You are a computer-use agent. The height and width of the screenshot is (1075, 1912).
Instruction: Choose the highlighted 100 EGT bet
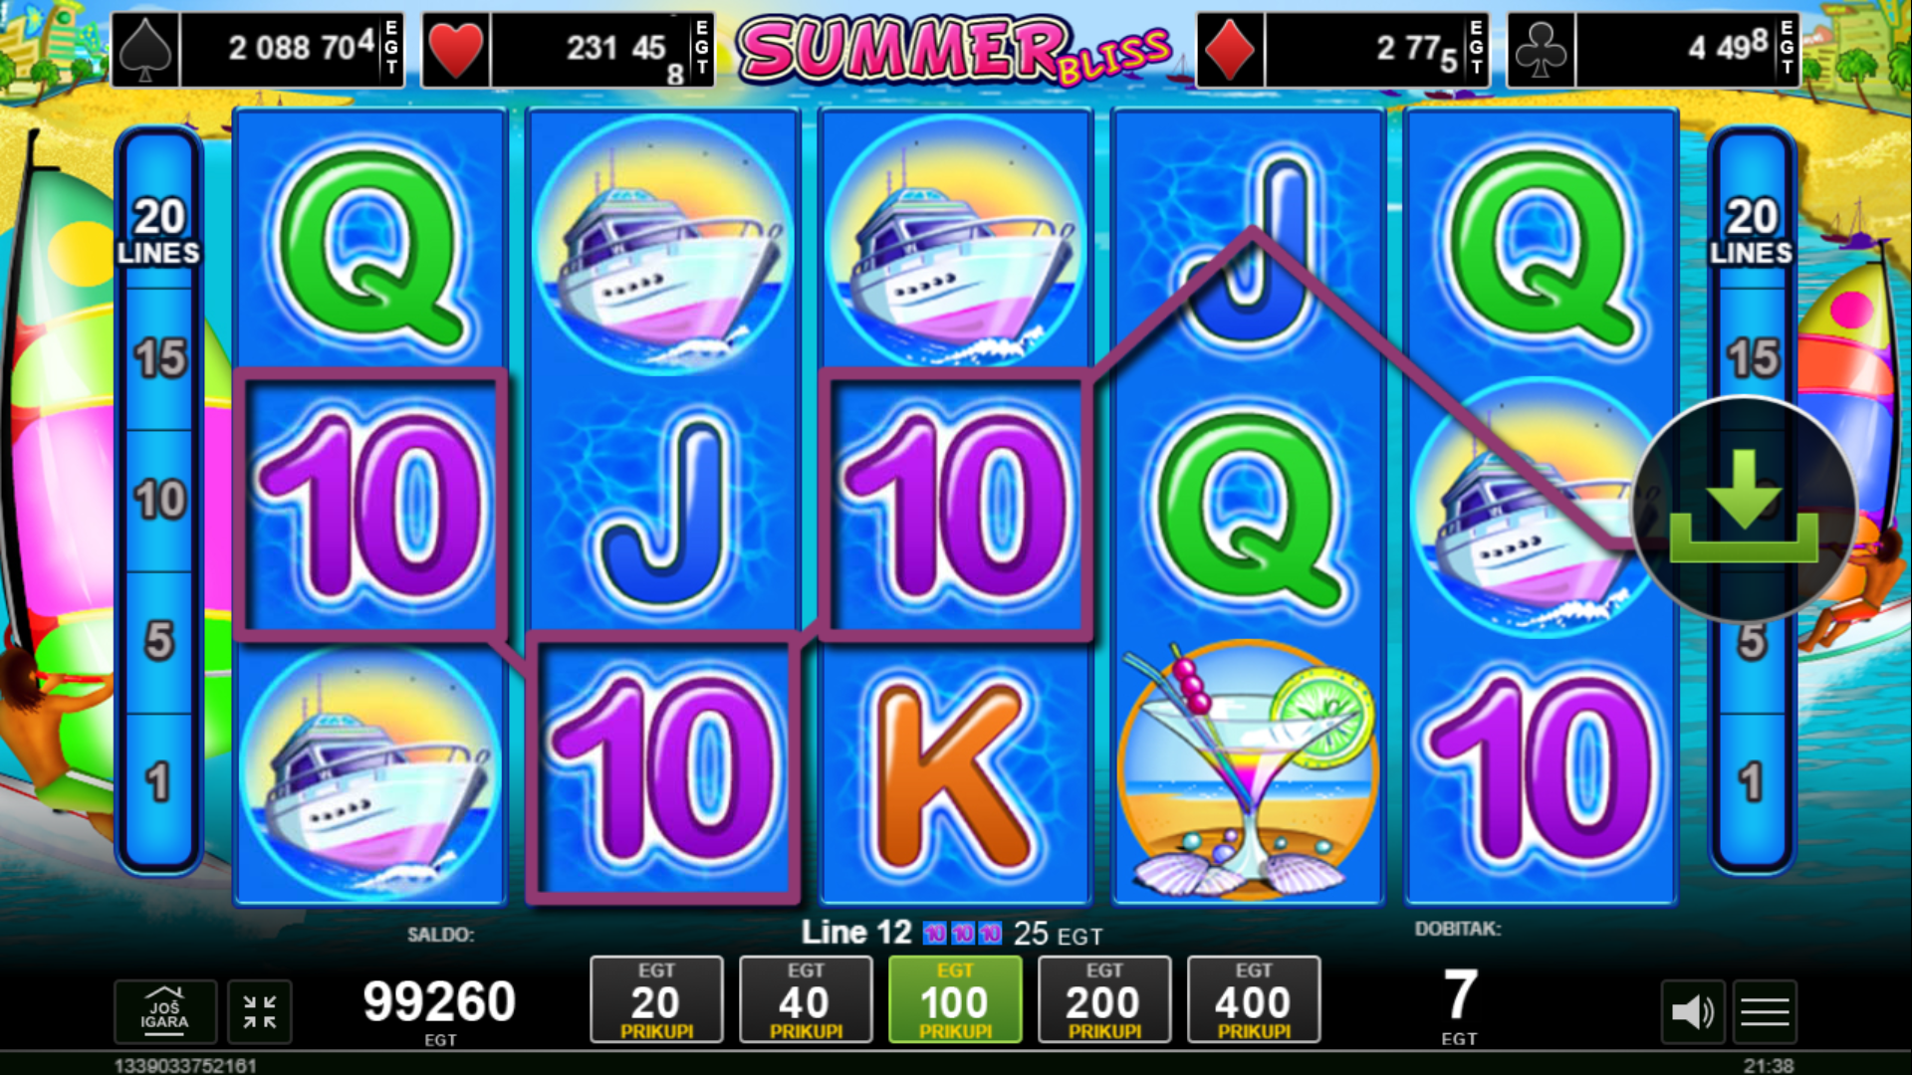coord(955,999)
